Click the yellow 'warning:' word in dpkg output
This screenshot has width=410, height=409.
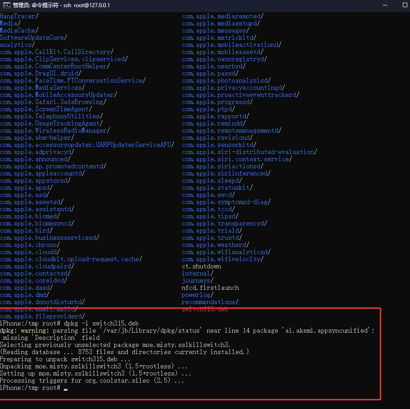(x=35, y=330)
